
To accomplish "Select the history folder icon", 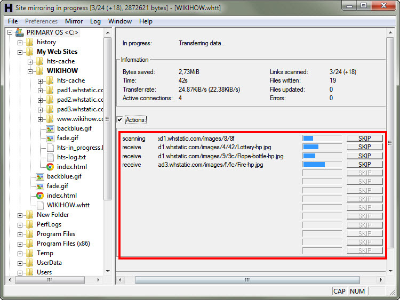I will (x=30, y=42).
